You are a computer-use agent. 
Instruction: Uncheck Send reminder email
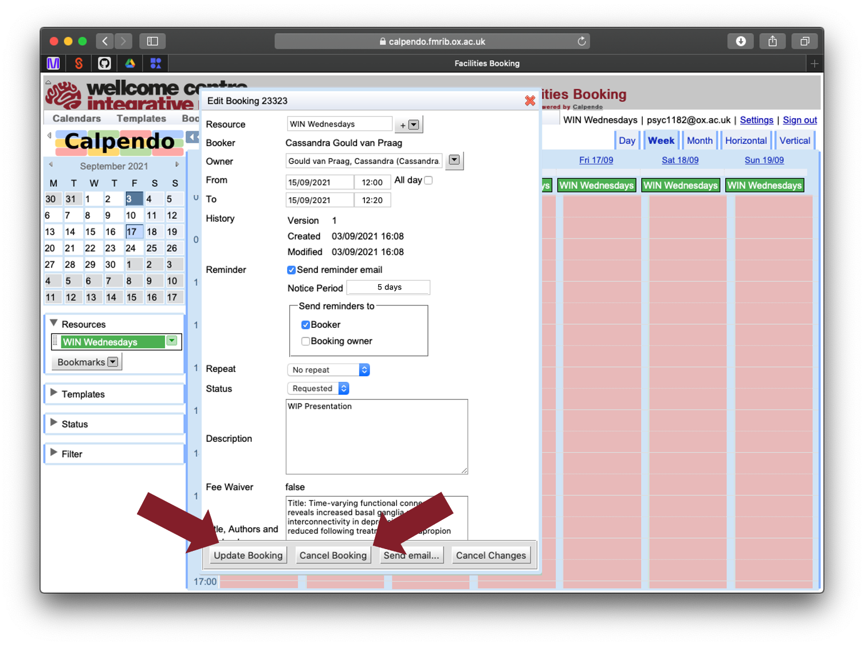tap(291, 270)
